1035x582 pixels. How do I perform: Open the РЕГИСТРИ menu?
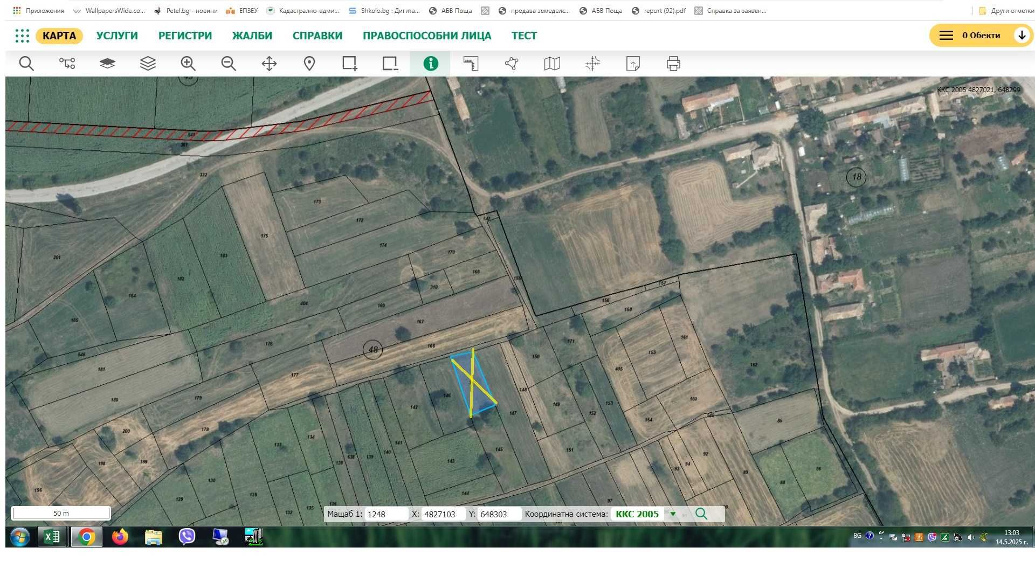click(x=185, y=36)
